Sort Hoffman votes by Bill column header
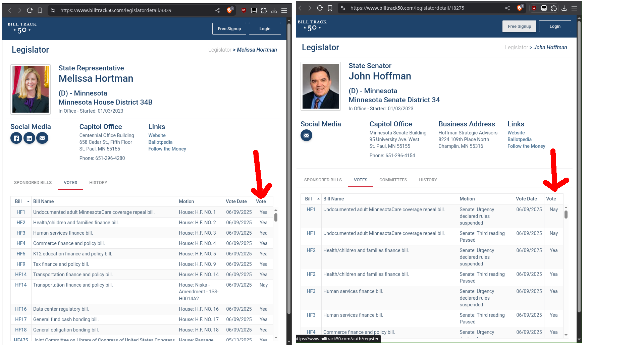Screen dimensions: 644x362 coord(311,199)
